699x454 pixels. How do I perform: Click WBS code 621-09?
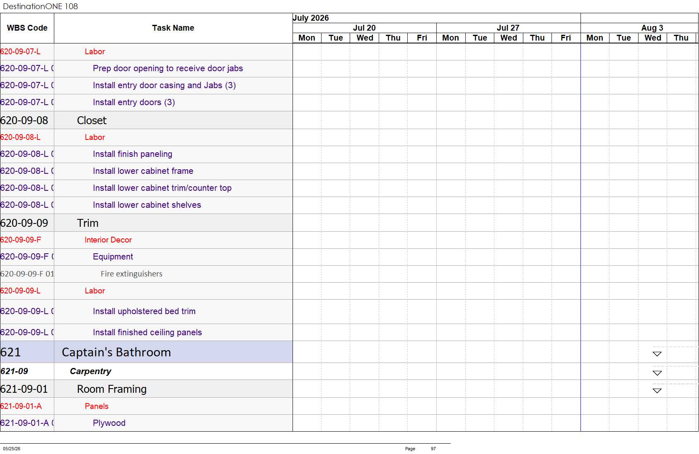tap(14, 371)
